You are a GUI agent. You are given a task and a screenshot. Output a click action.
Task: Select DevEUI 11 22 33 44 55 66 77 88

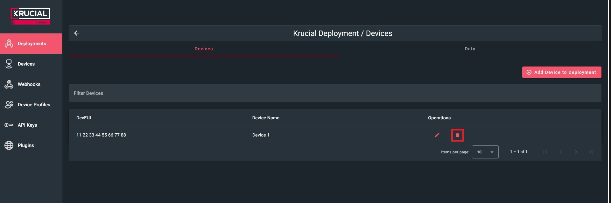101,135
